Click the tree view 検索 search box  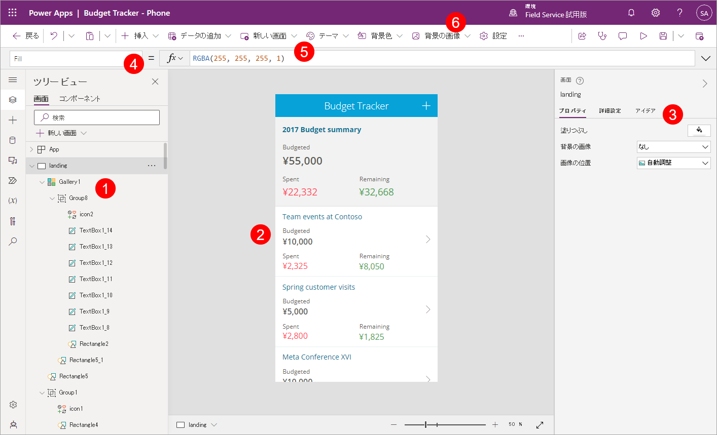tap(97, 117)
